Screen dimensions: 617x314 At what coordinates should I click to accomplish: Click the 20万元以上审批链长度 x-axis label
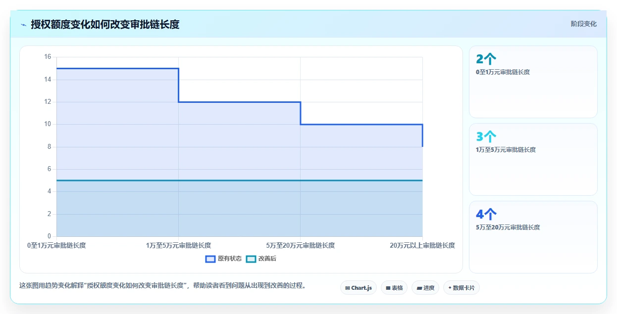click(x=422, y=245)
